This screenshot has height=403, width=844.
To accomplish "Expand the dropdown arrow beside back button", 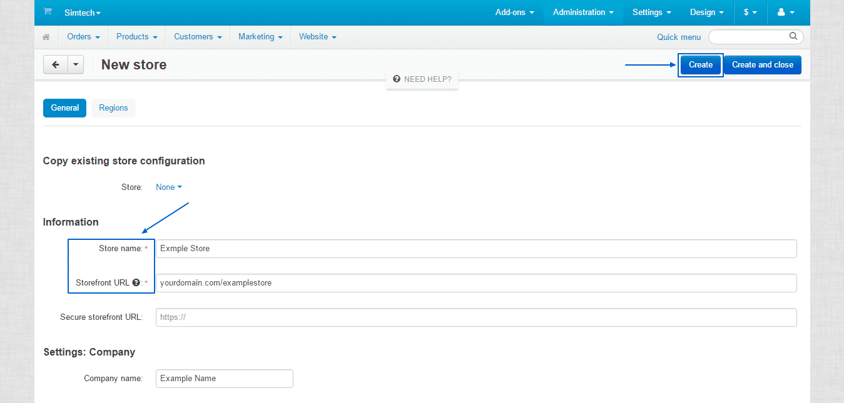I will click(76, 64).
